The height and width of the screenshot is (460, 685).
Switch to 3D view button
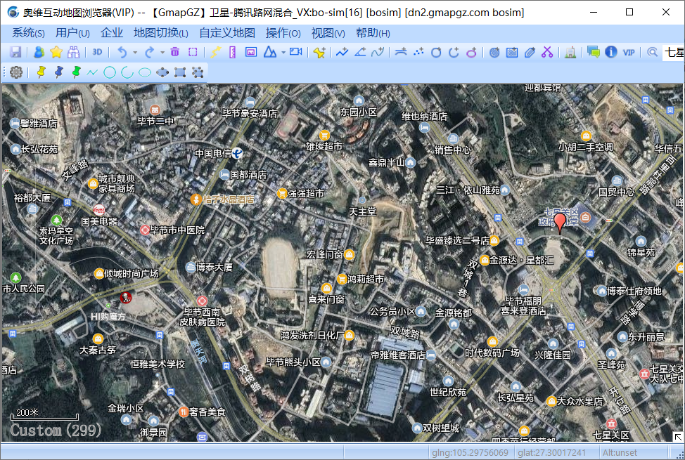click(97, 53)
